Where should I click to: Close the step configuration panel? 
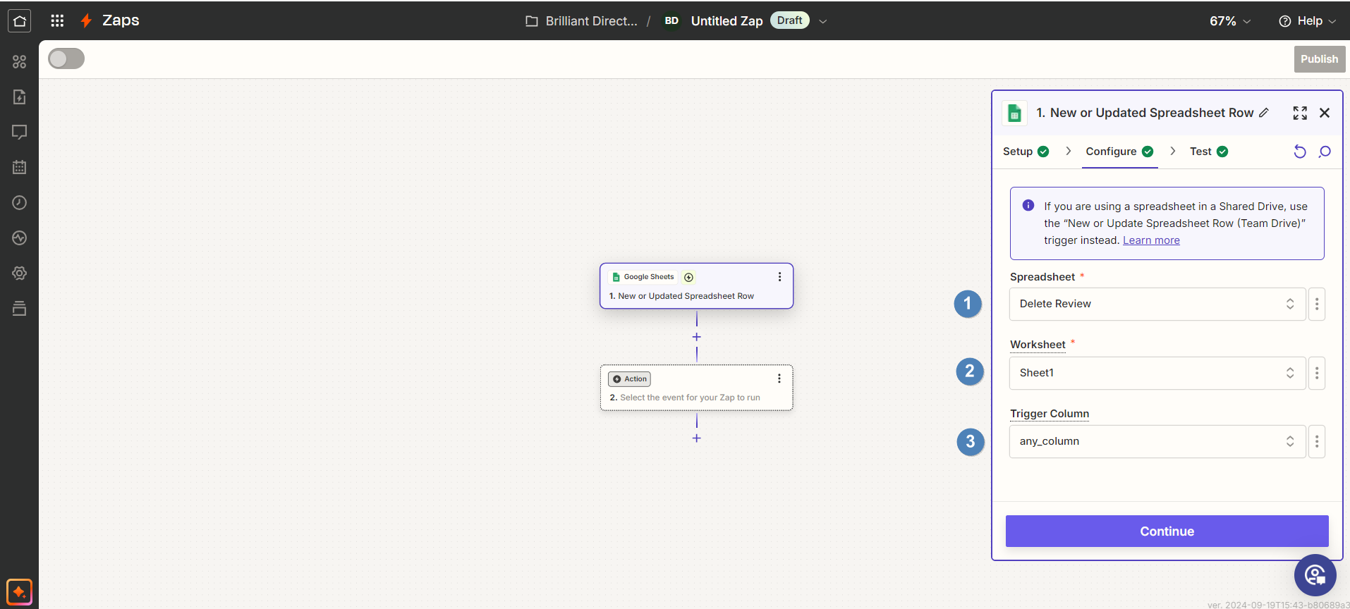coord(1325,113)
